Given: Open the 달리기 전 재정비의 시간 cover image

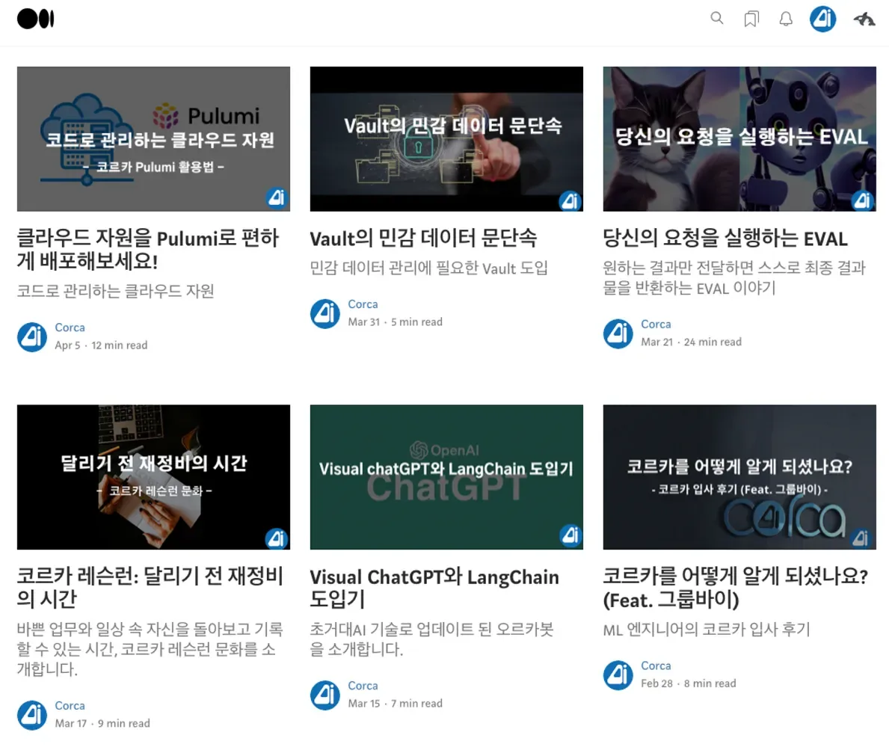Looking at the screenshot, I should click(x=153, y=477).
